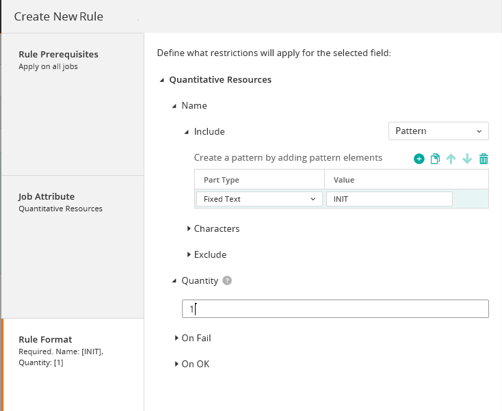Delete pattern element with trash icon
This screenshot has height=411, width=502.
tap(484, 159)
